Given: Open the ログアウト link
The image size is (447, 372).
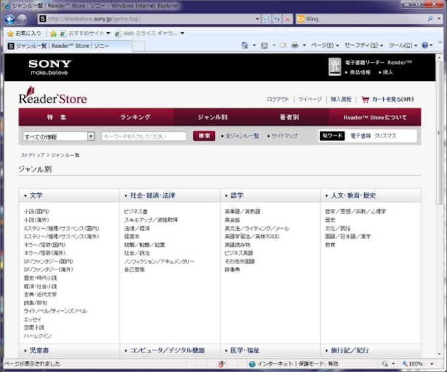Looking at the screenshot, I should 277,99.
